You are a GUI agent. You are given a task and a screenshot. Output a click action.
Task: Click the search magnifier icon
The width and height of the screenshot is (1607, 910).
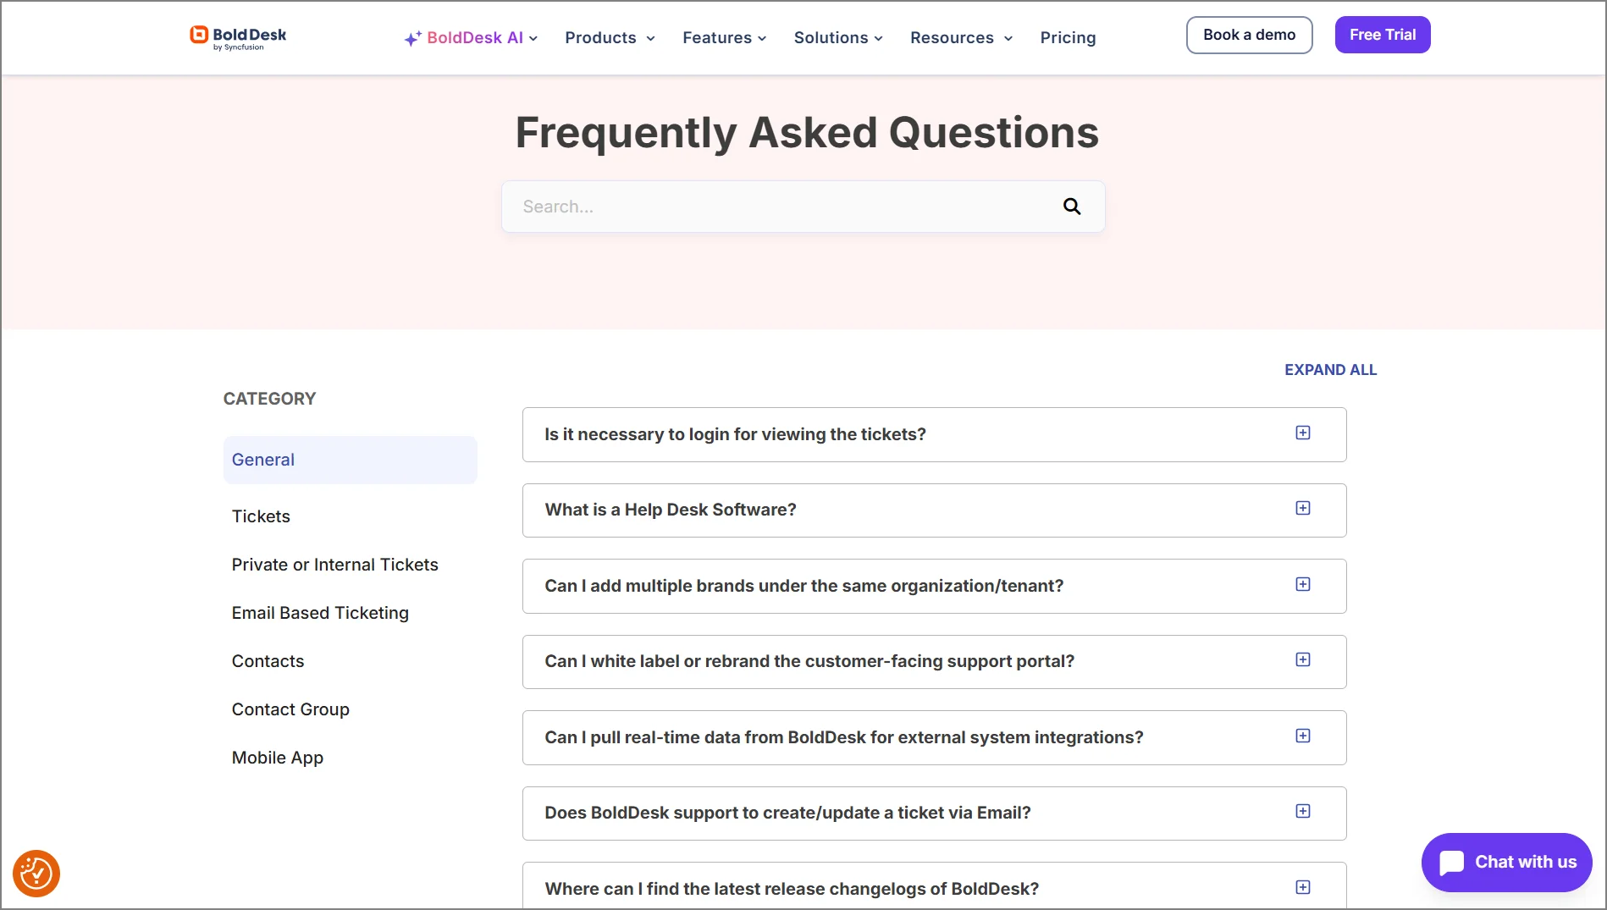click(1071, 206)
